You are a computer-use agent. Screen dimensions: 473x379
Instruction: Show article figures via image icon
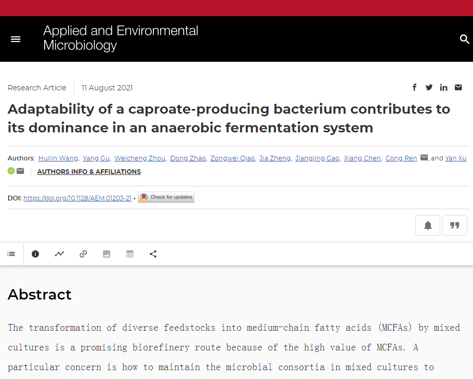(107, 254)
